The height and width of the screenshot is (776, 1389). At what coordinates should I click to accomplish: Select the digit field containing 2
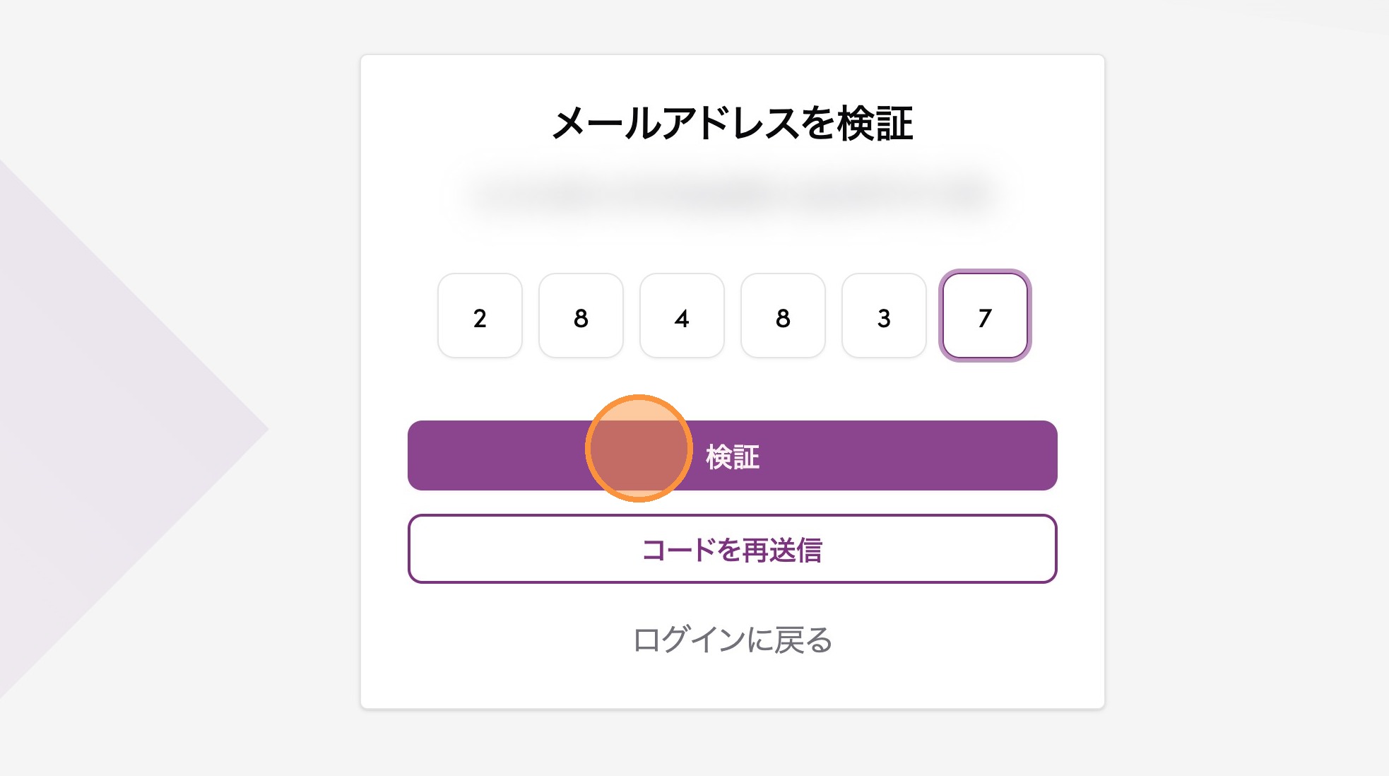[480, 316]
